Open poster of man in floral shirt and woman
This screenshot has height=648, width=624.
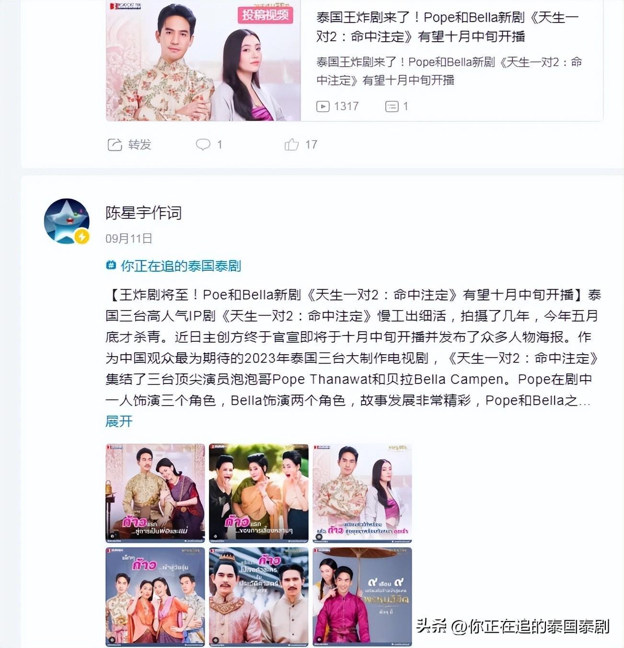coord(362,493)
